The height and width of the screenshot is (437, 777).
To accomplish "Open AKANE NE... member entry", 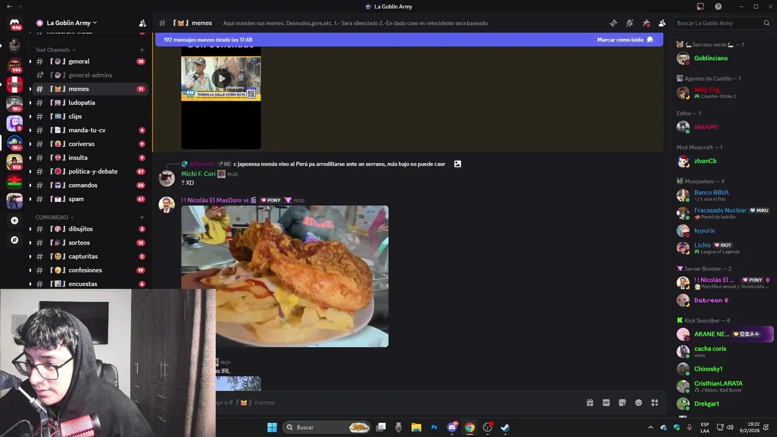I will pos(725,334).
